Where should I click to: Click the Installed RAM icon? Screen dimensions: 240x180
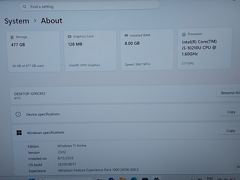[x=126, y=35]
